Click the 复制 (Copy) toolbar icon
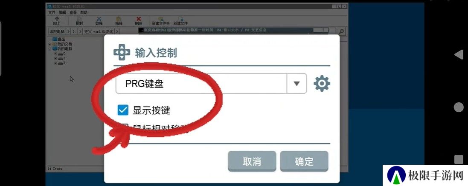The image size is (468, 186). click(79, 20)
